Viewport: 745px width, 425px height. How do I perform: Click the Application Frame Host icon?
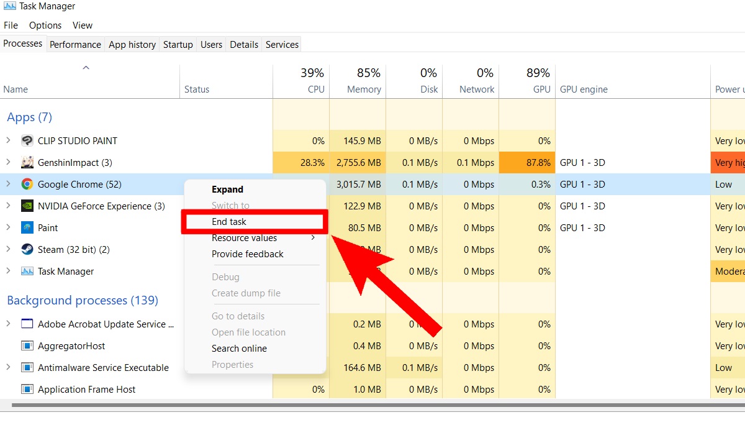coord(27,390)
